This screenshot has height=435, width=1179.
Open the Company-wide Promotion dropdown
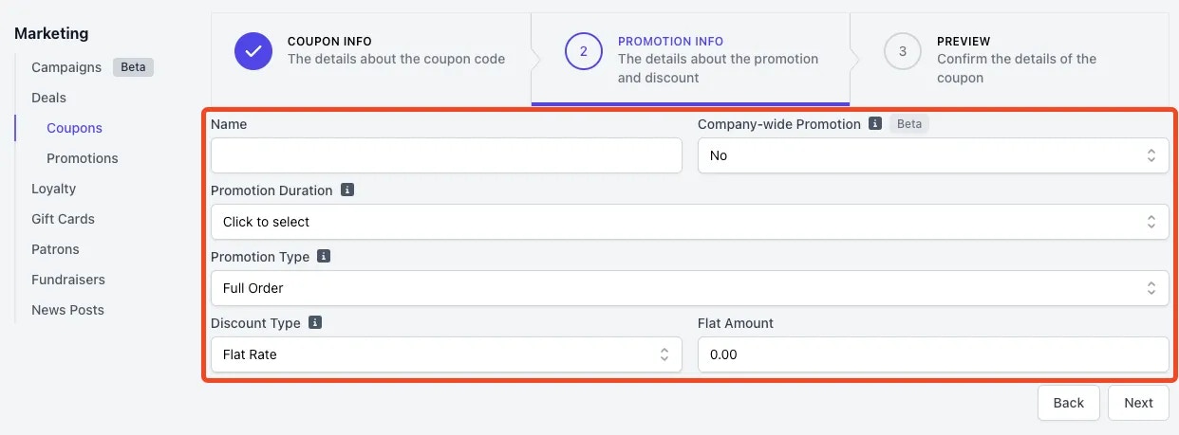pyautogui.click(x=933, y=155)
